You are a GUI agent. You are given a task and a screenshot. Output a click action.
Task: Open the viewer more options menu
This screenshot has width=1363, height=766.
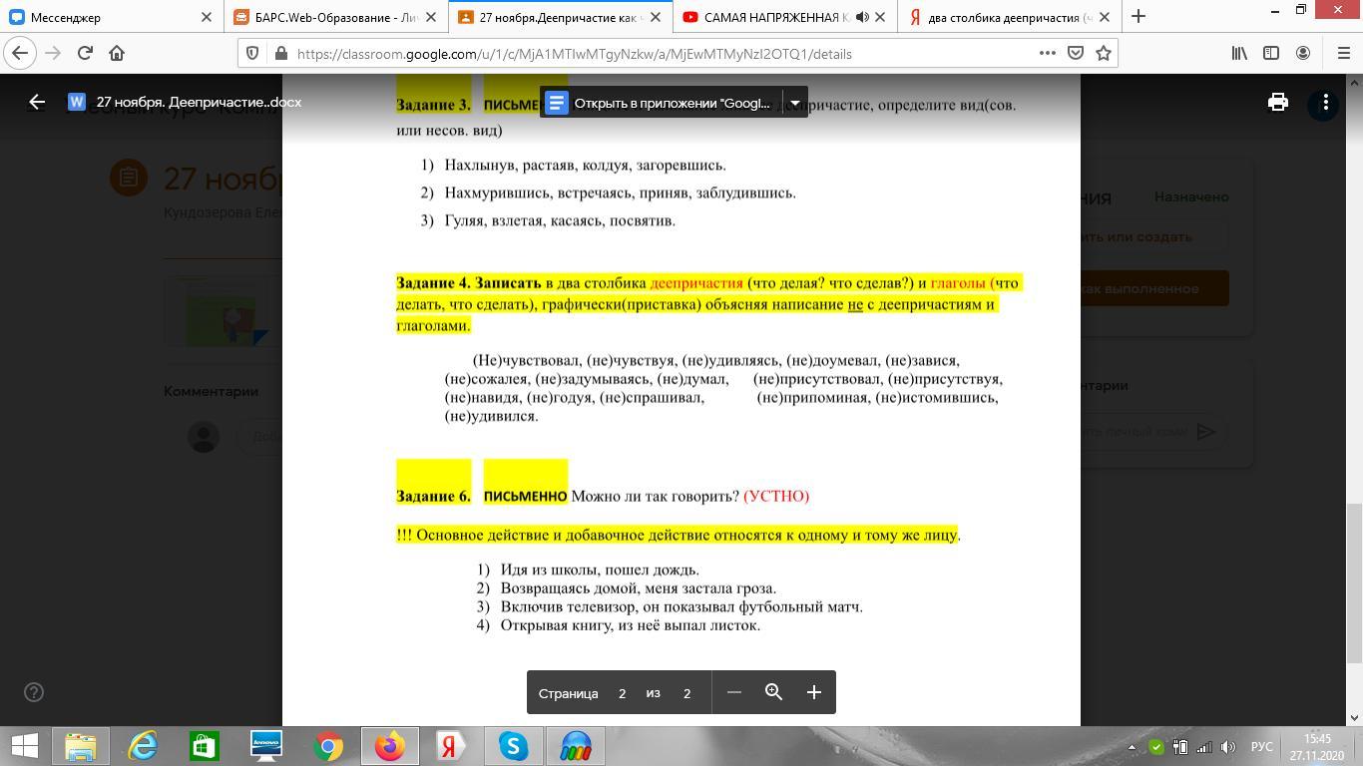[1325, 102]
